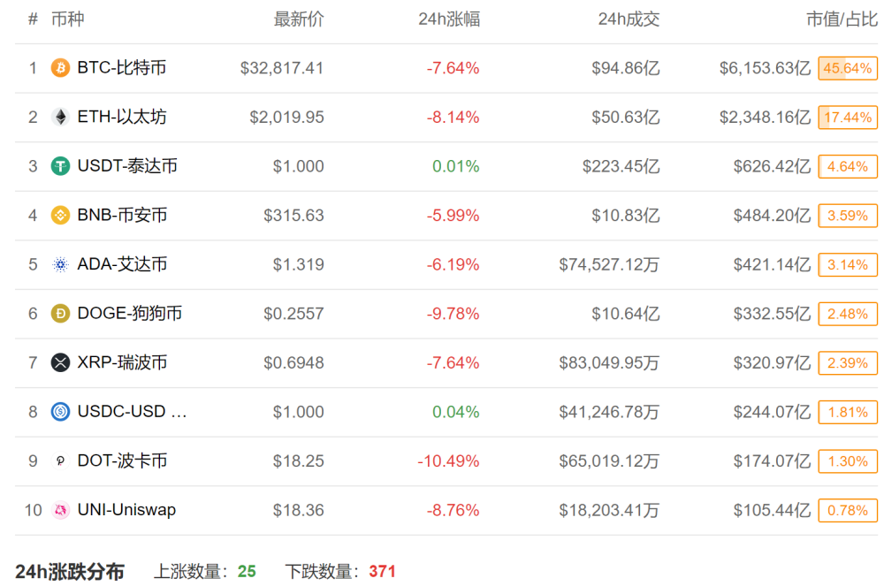Click the UNI market cap $105.44亿

click(772, 510)
